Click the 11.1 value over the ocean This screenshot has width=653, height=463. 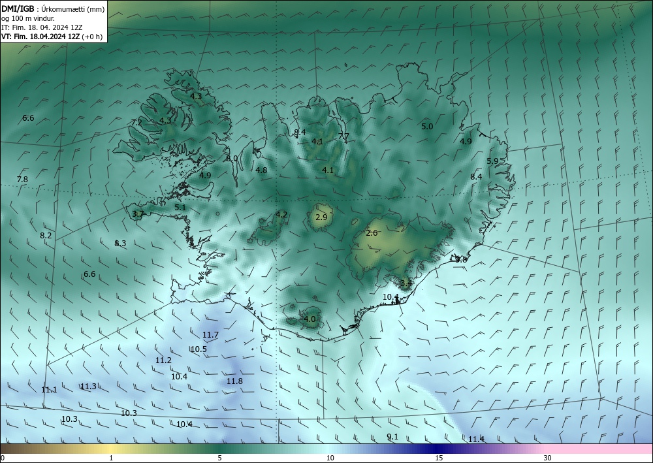click(49, 390)
